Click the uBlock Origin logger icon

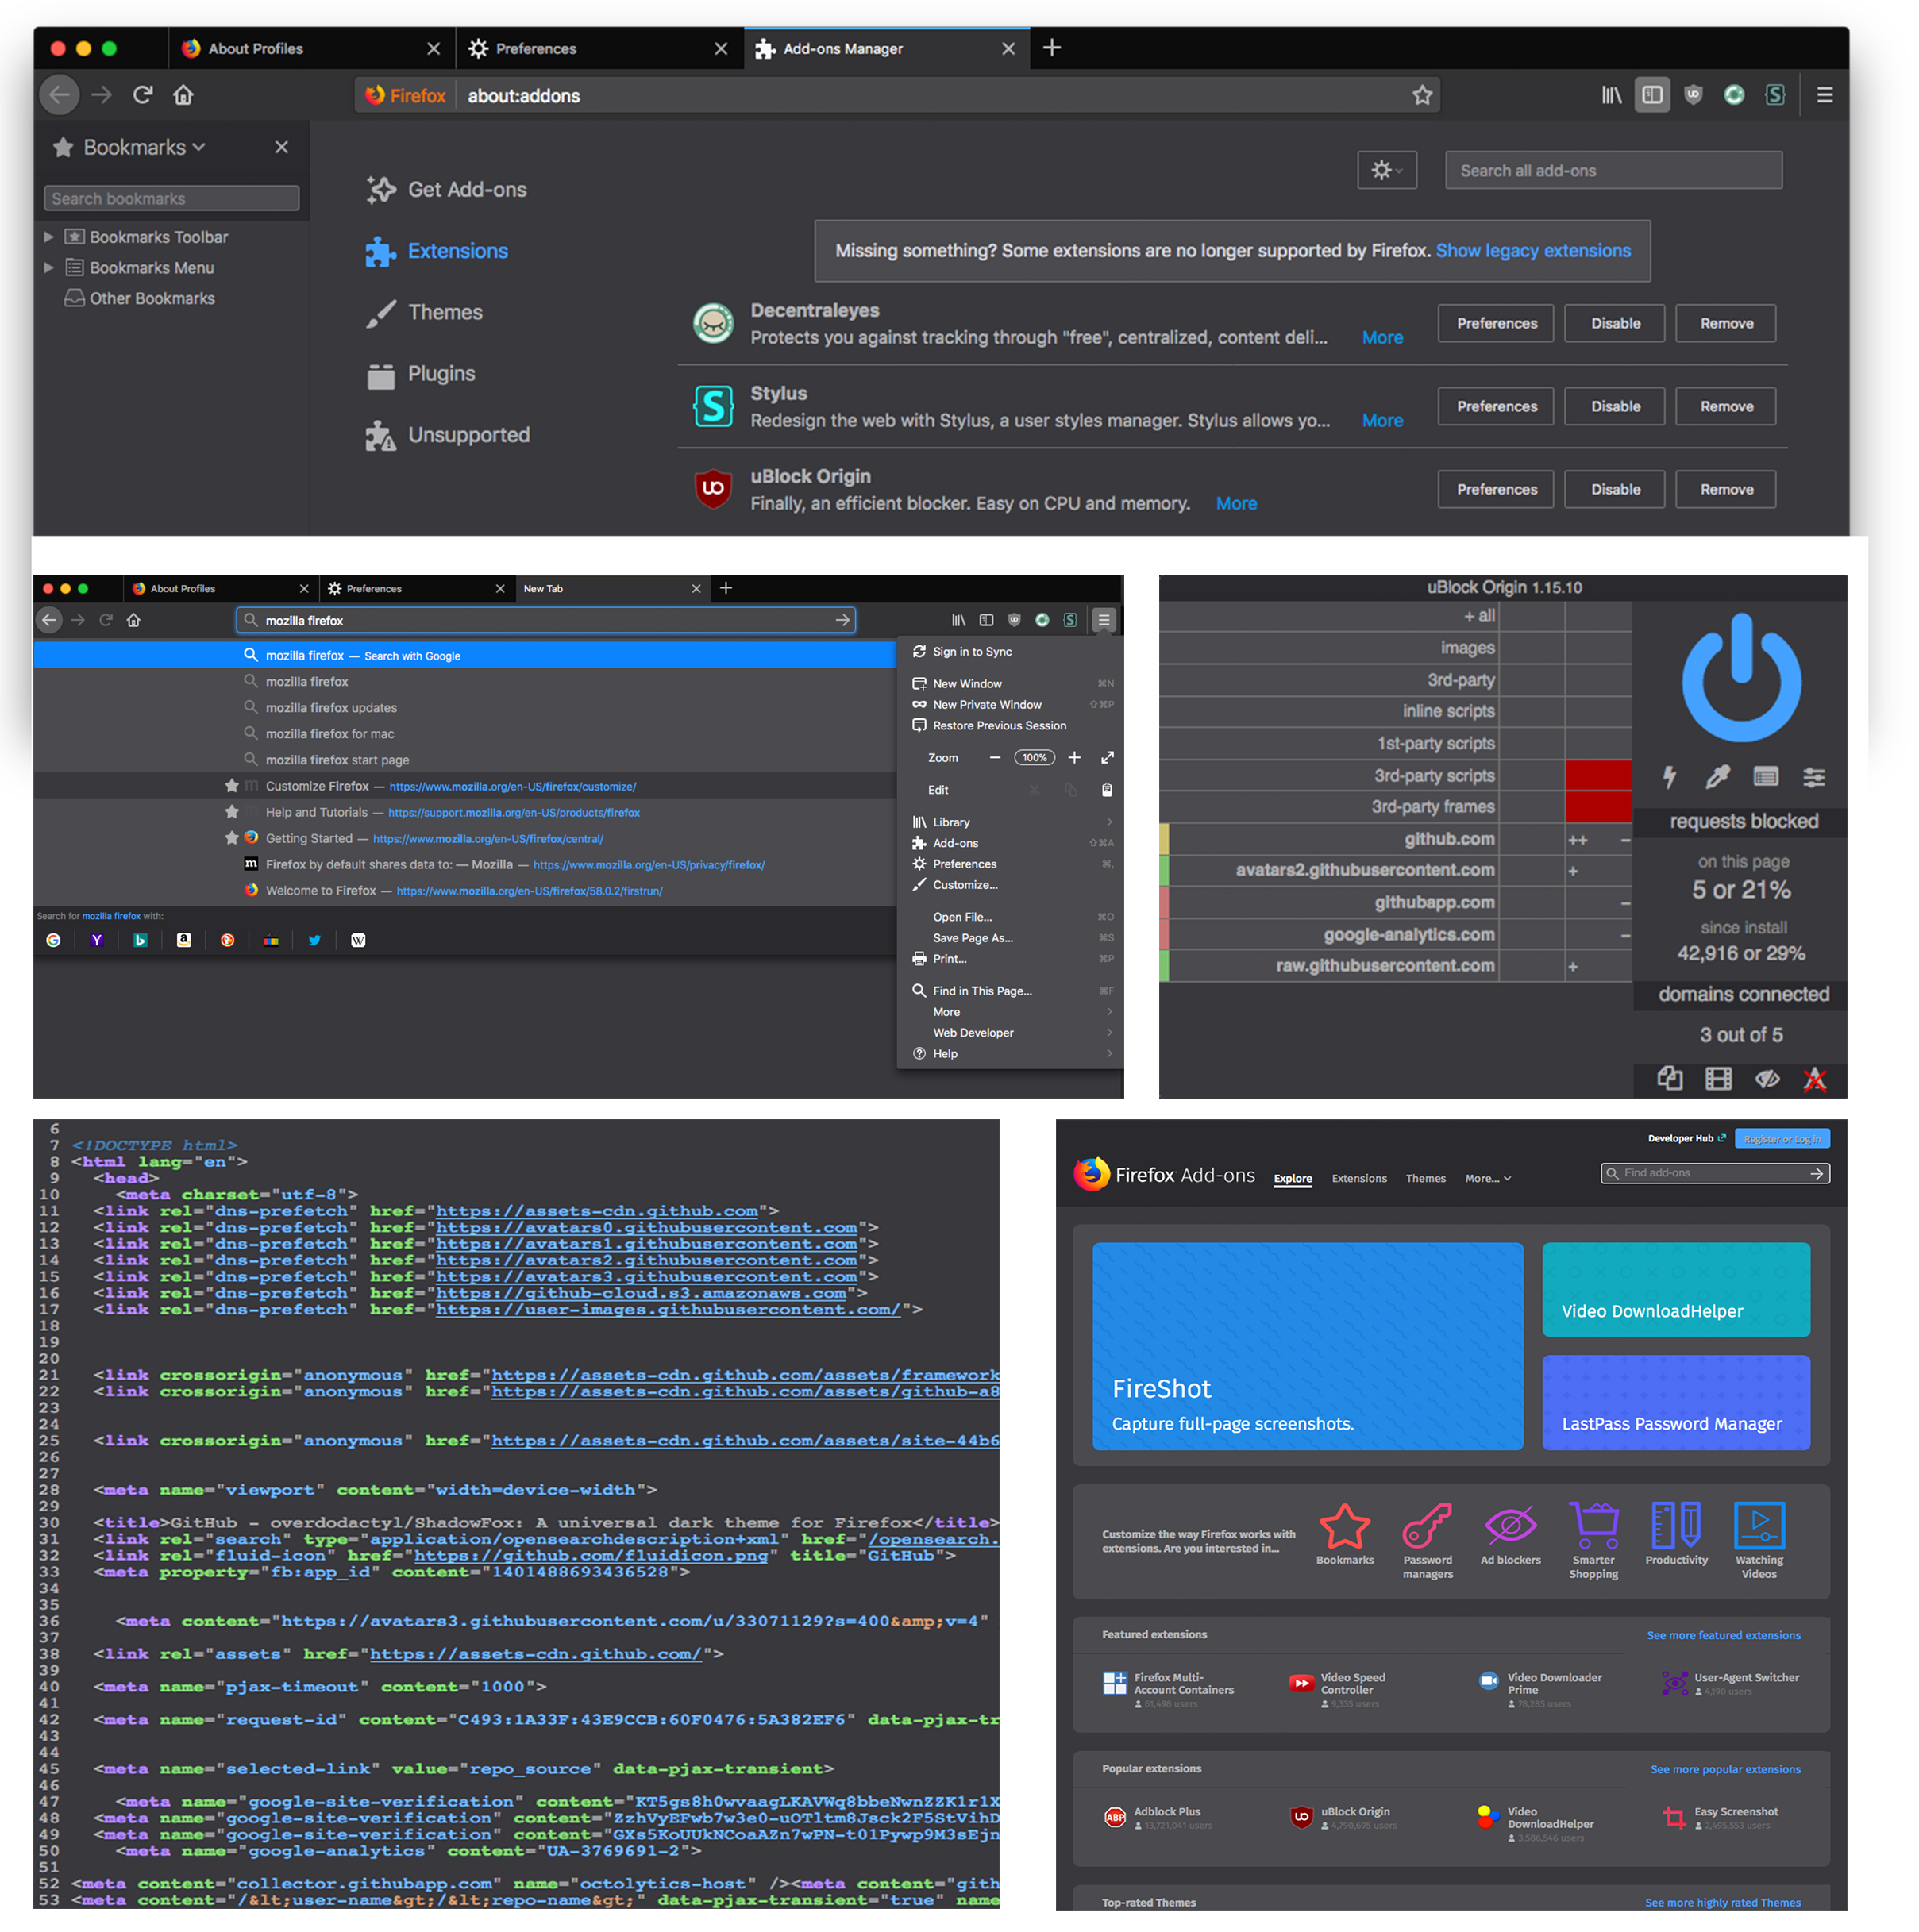1719,1076
